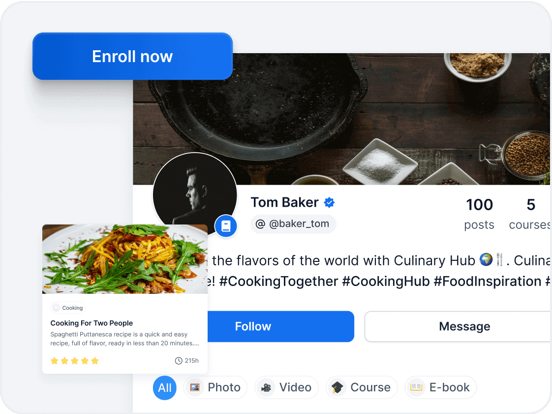Click the Cooking category tag
Viewport: 552px width, 414px height.
click(x=68, y=308)
